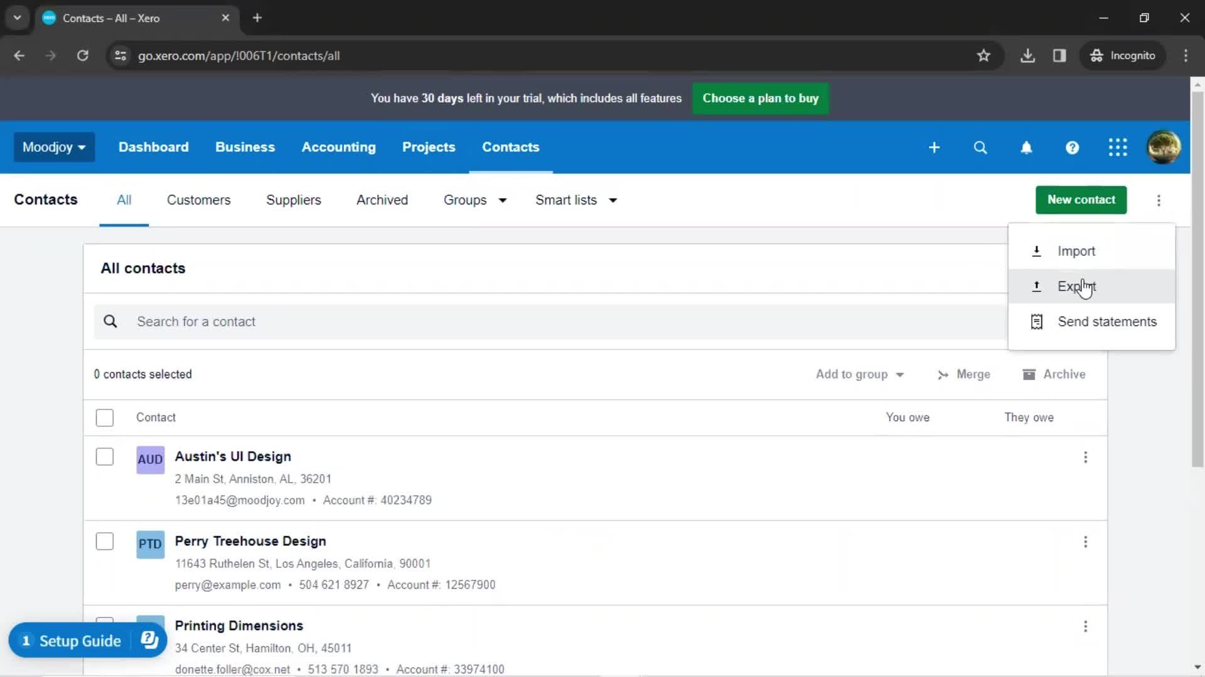Open the Printing Dimensions contact
This screenshot has width=1205, height=677.
[238, 626]
